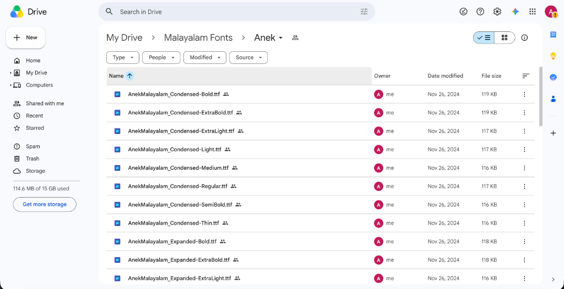This screenshot has height=289, width=564.
Task: Open Contacts in the side panel
Action: [x=553, y=99]
